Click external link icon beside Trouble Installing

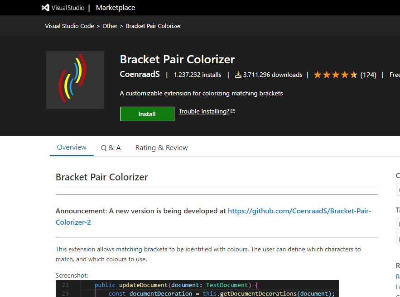point(233,111)
